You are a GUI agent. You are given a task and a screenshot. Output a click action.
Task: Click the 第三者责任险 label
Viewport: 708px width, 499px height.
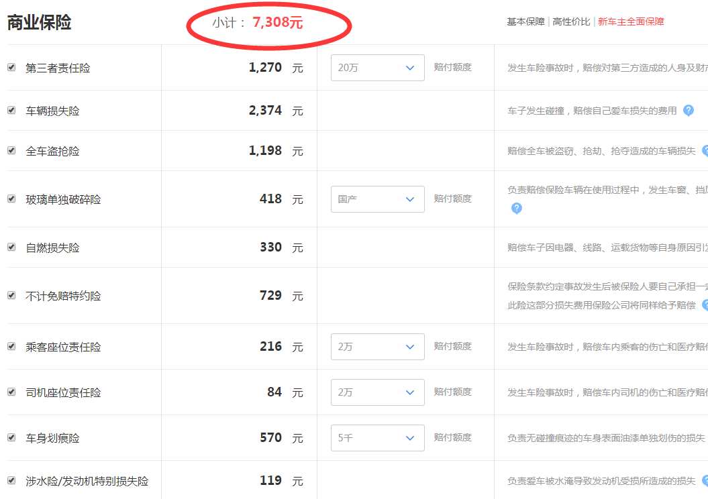(58, 68)
